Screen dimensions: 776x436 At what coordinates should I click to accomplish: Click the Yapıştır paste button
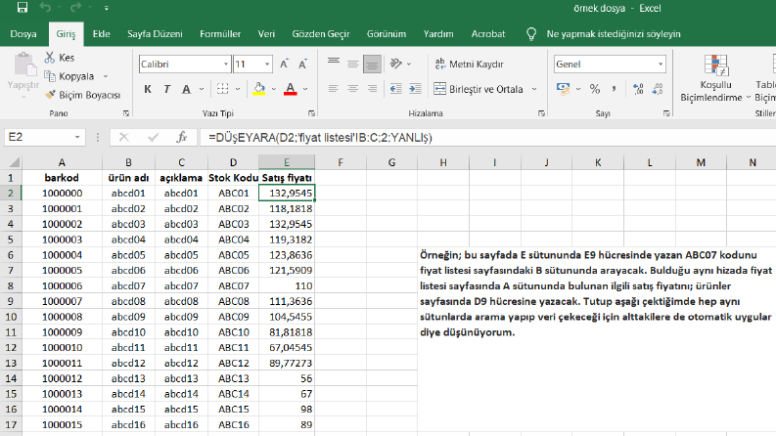point(23,75)
